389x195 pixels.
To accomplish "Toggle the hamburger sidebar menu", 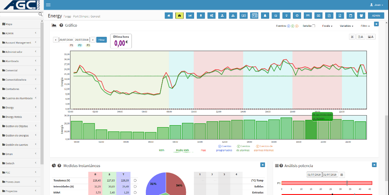I will 48,5.
